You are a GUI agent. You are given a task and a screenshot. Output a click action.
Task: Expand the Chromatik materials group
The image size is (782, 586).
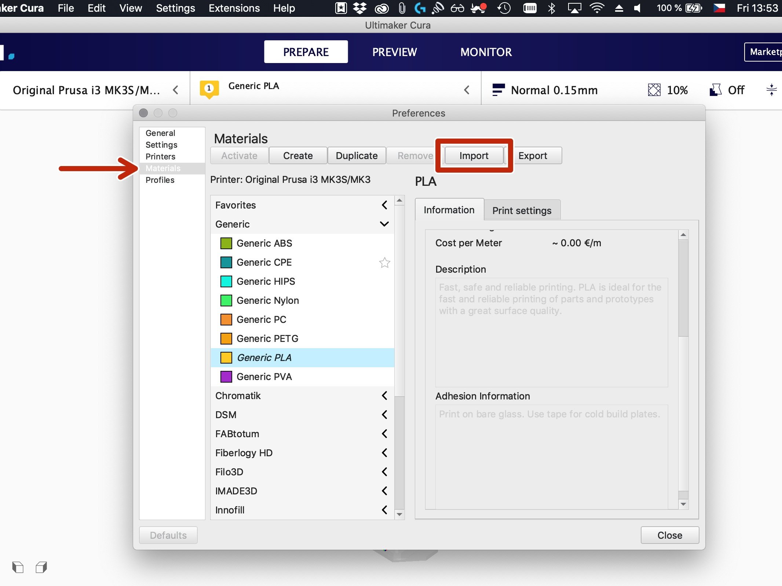384,395
